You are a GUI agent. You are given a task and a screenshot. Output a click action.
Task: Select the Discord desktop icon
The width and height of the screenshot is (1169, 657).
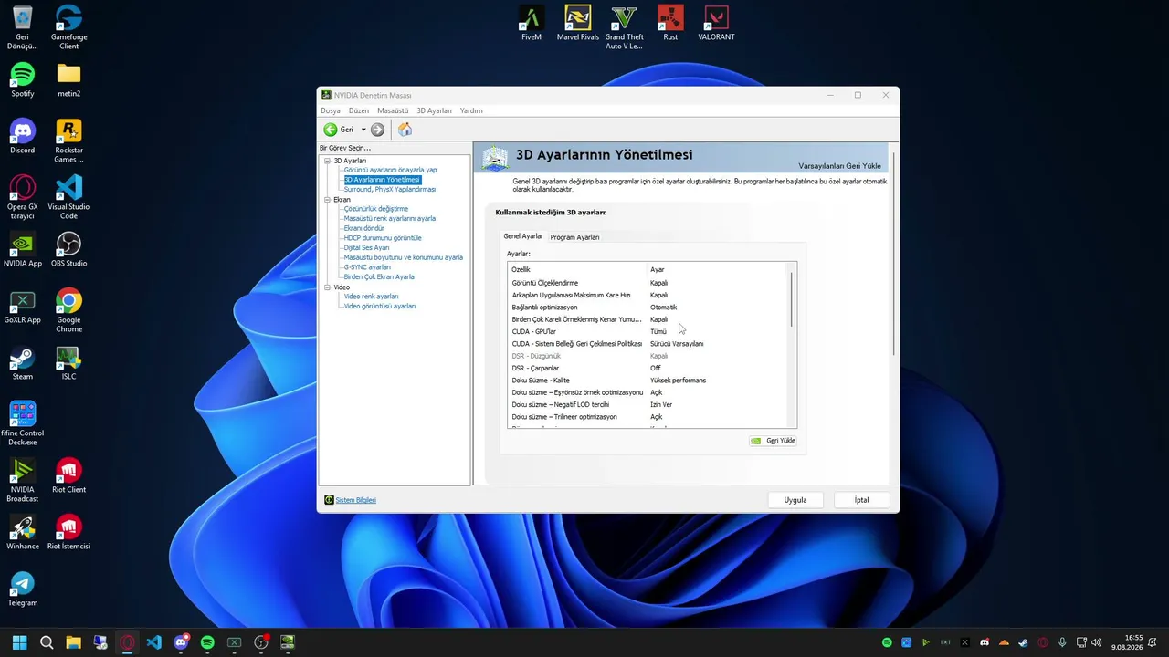pos(23,137)
